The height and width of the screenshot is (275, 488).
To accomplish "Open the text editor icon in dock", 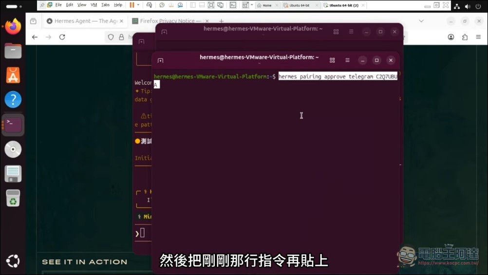I will pyautogui.click(x=13, y=174).
